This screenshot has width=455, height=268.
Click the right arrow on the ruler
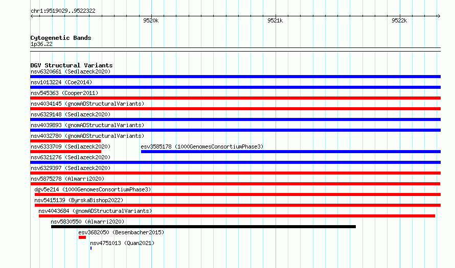click(x=439, y=16)
